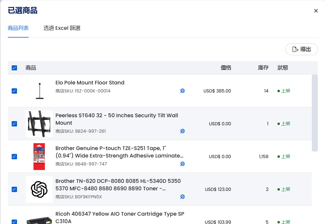
Task: Click the Peerless wall mount thumbnail image
Action: [x=39, y=124]
